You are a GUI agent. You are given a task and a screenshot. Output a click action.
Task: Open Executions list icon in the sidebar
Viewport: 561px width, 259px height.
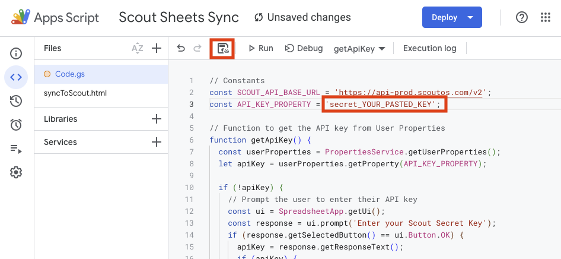(x=16, y=149)
